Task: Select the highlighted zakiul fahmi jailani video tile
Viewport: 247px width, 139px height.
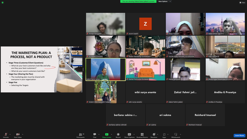Action: coord(105,69)
